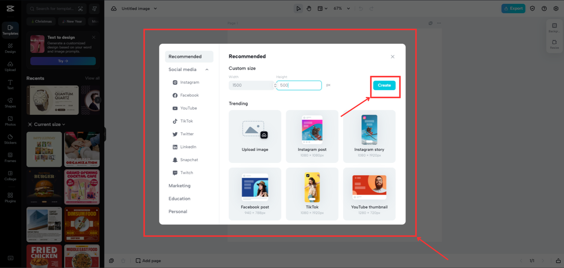This screenshot has height=268, width=564.
Task: Click the Create button
Action: [384, 85]
